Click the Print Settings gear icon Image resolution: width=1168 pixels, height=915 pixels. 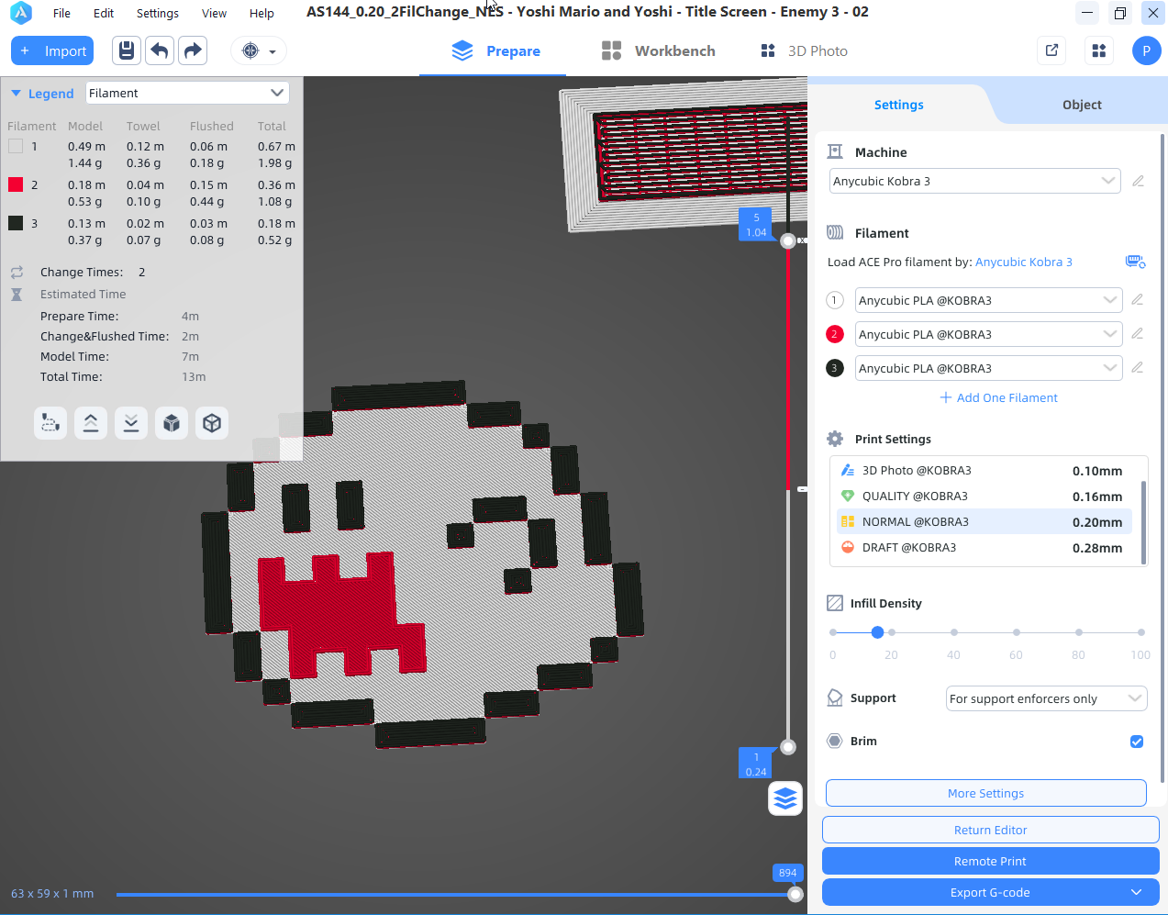pyautogui.click(x=835, y=439)
